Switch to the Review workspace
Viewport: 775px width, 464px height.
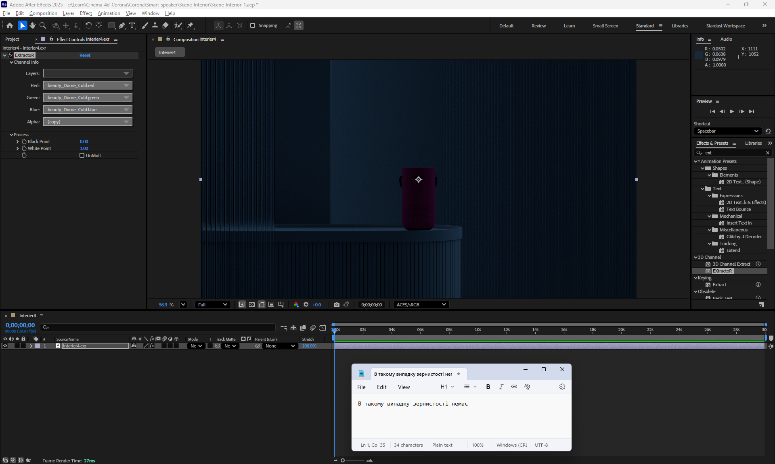point(538,26)
